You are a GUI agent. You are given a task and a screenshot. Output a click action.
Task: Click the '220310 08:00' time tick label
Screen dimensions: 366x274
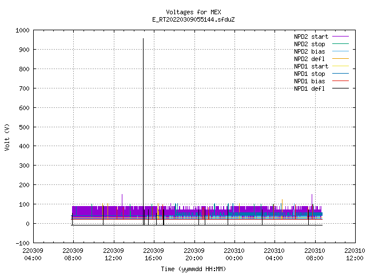pyautogui.click(x=315, y=255)
